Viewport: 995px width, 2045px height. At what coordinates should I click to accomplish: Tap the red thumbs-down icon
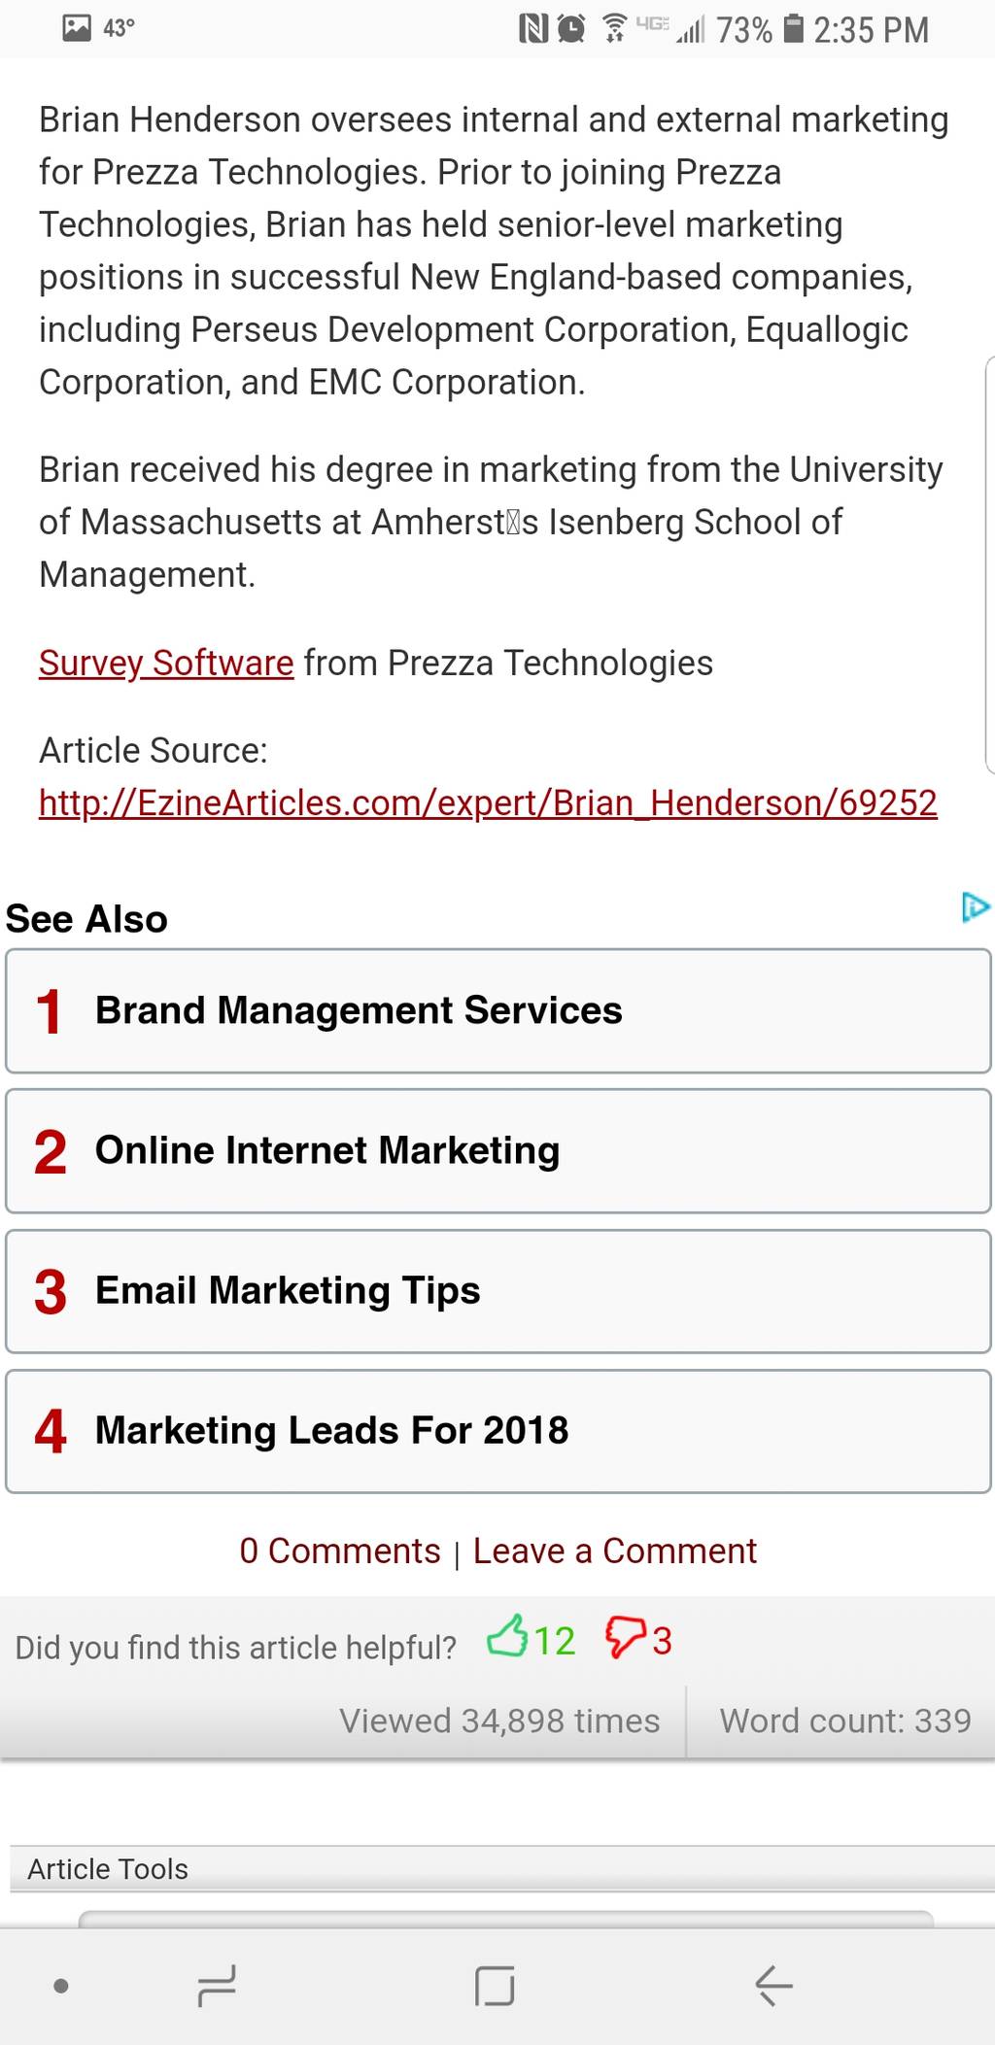coord(626,1638)
